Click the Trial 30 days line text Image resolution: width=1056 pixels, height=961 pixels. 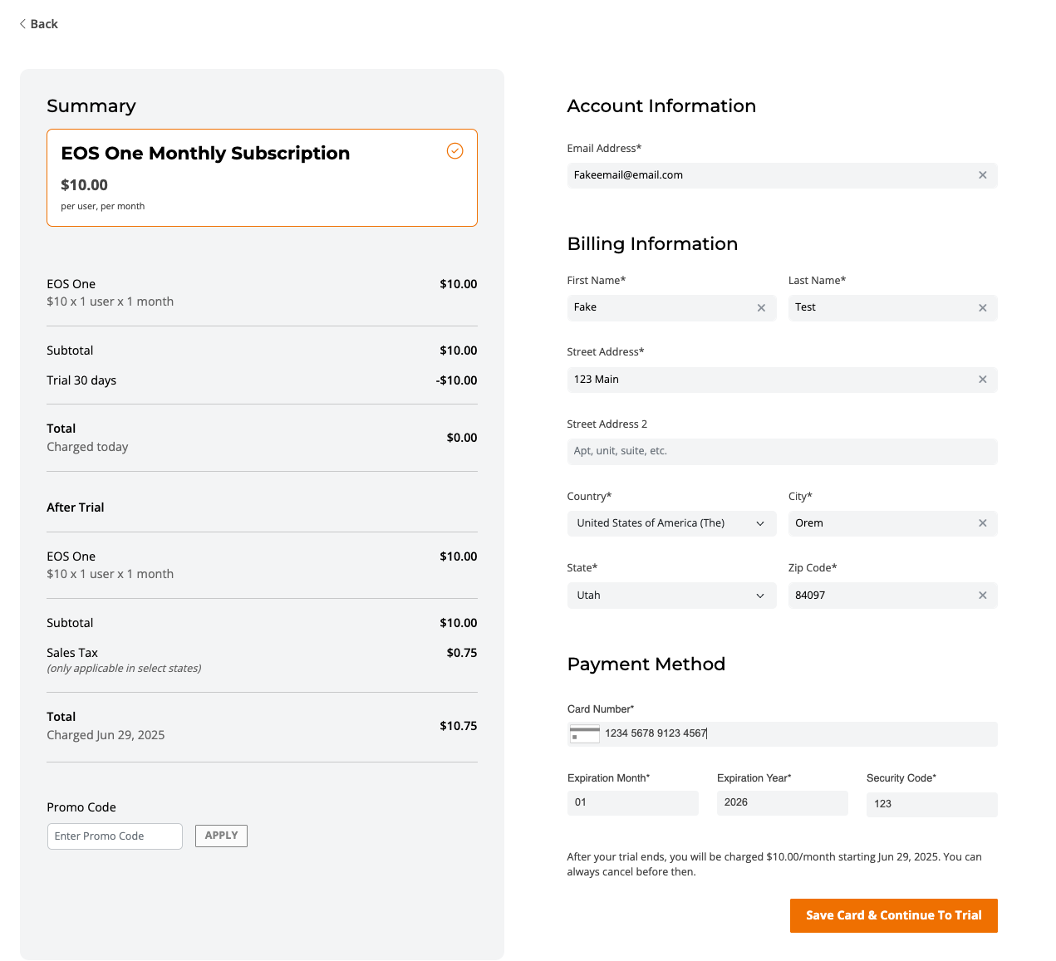pyautogui.click(x=81, y=380)
